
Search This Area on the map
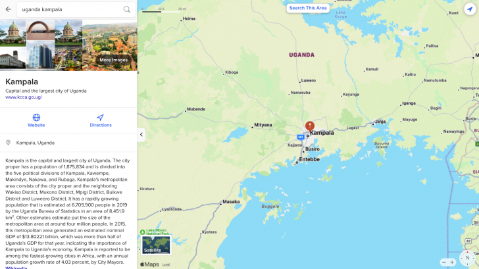coord(308,8)
